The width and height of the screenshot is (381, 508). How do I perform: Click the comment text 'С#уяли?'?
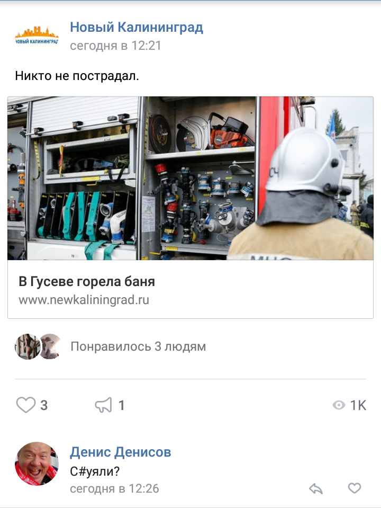95,471
